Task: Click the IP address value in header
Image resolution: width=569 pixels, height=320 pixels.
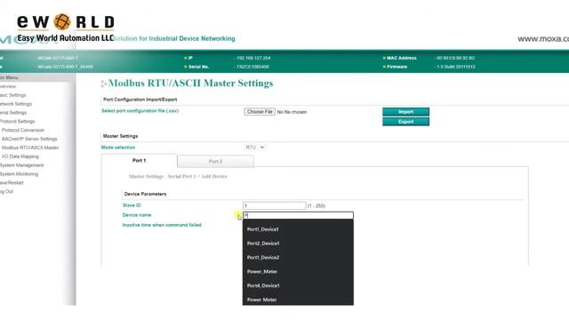Action: [x=253, y=58]
